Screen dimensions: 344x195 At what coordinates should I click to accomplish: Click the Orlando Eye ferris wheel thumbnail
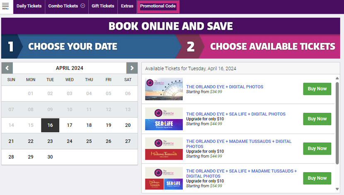tap(164, 89)
